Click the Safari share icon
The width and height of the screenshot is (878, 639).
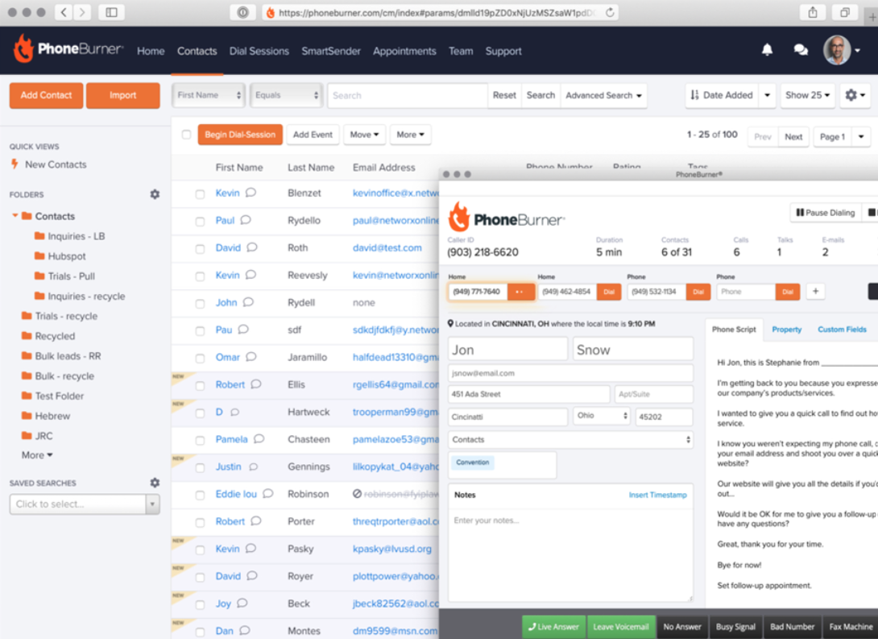[x=813, y=12]
